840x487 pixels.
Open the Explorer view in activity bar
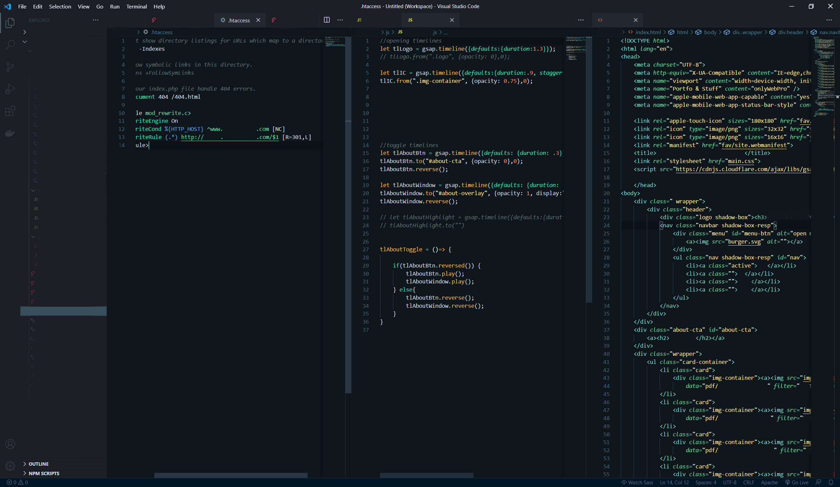(x=10, y=23)
